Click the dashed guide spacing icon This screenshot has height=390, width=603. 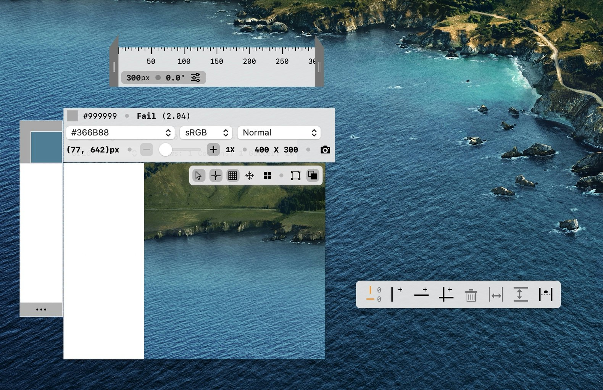point(546,295)
